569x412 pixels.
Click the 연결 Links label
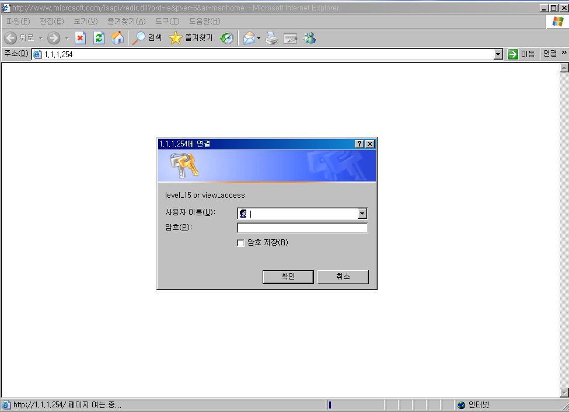click(x=550, y=54)
